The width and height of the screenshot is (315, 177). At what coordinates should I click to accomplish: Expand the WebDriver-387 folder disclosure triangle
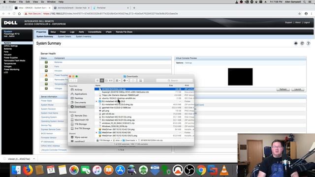pos(96,132)
